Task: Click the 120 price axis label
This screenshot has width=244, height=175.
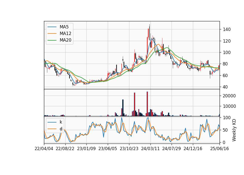Action: tap(227, 41)
